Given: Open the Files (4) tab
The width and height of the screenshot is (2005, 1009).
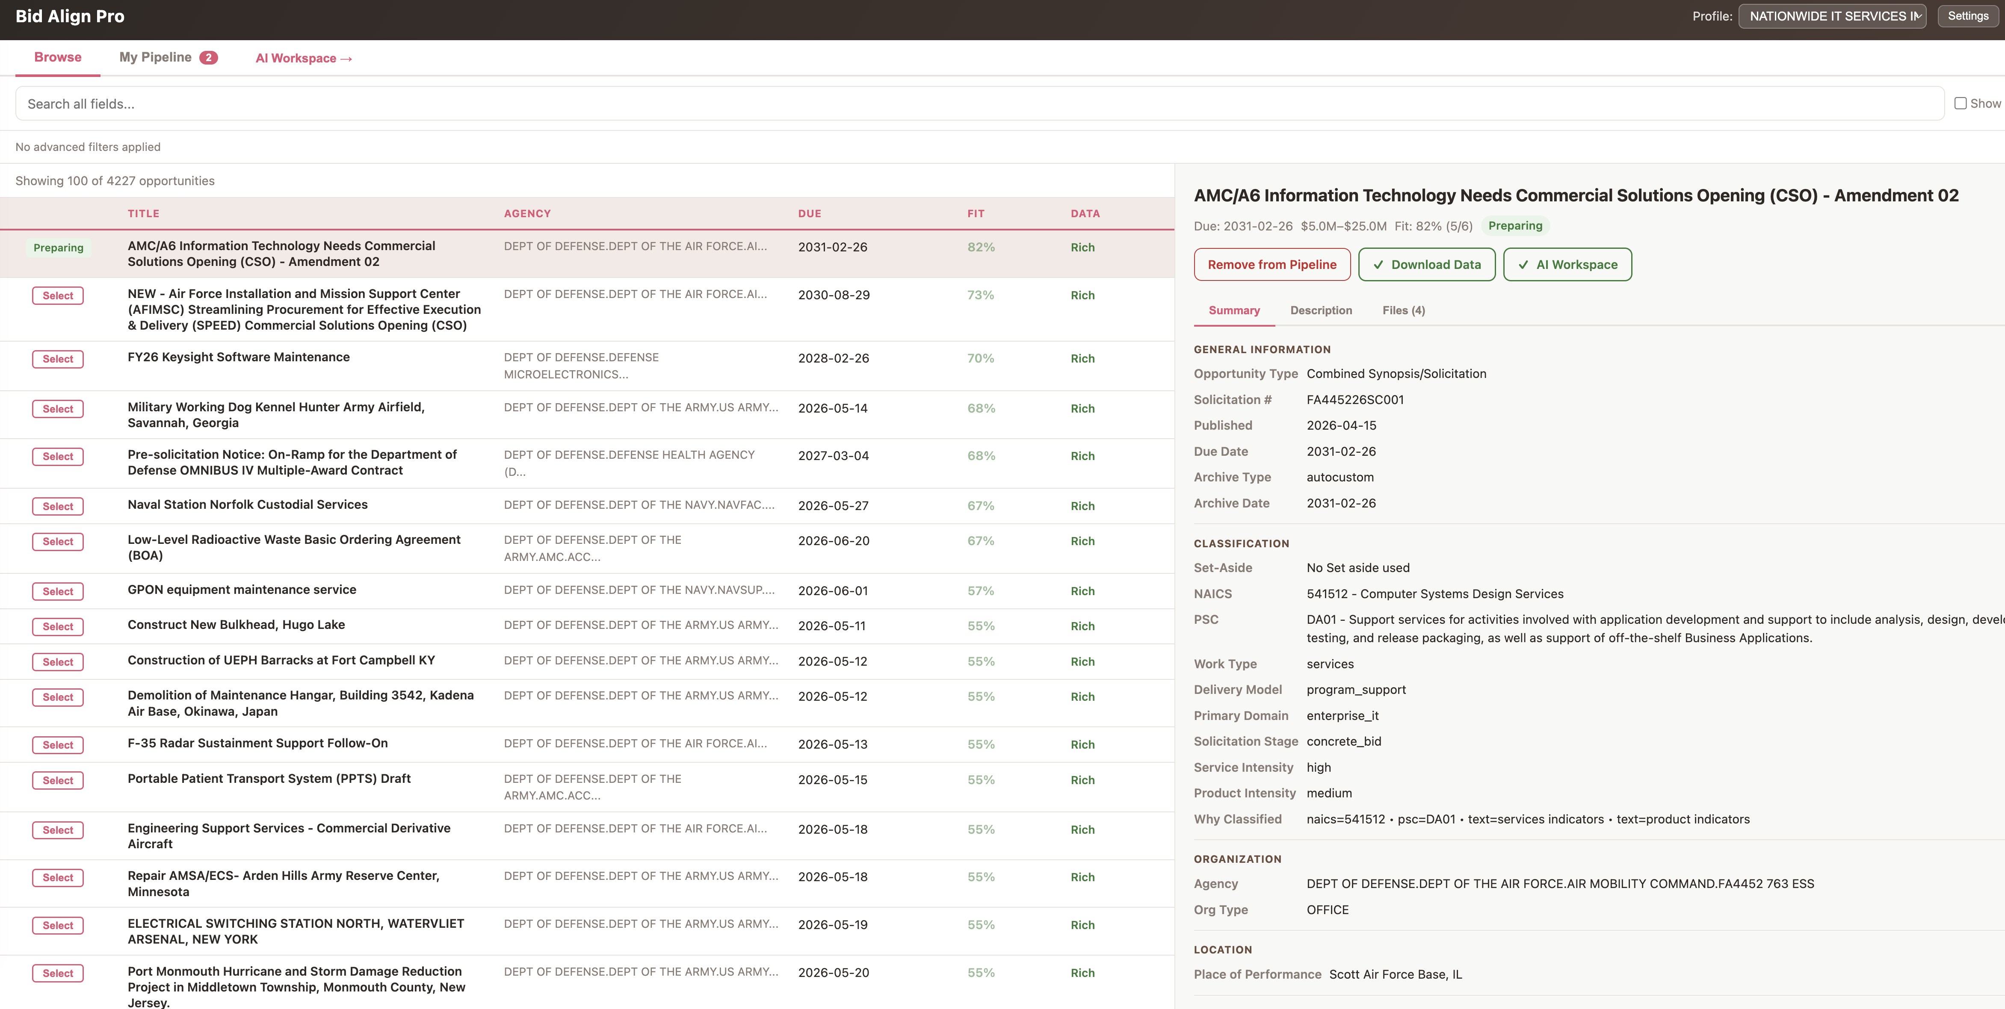Looking at the screenshot, I should (1403, 310).
